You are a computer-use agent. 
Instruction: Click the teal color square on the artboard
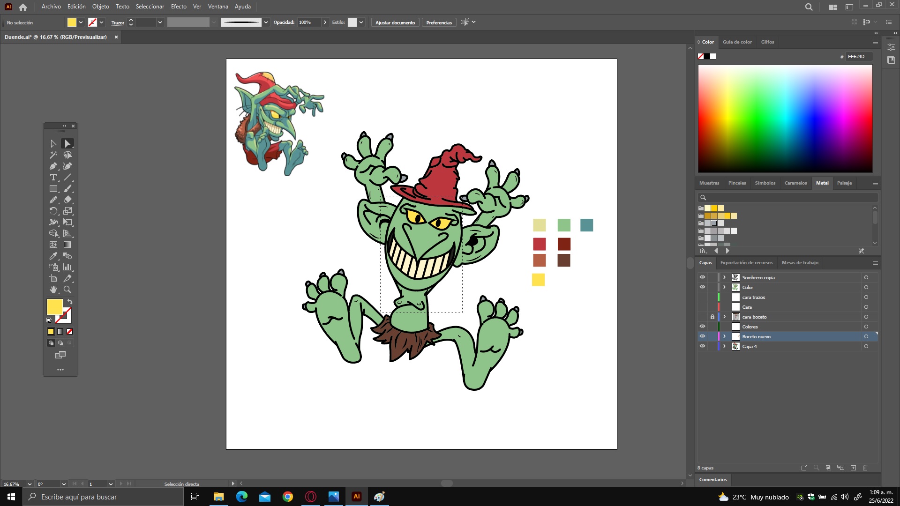tap(586, 225)
